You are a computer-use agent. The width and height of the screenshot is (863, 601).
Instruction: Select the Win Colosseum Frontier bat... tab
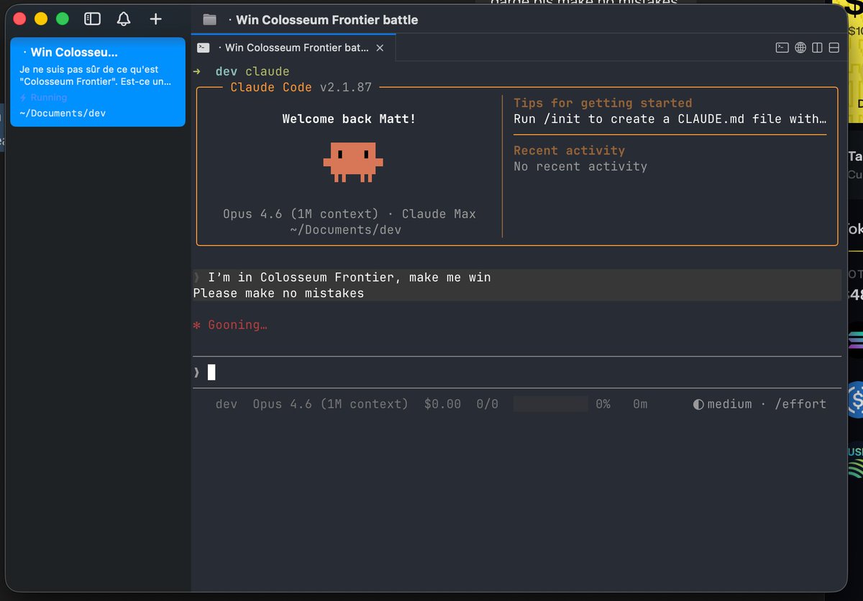[293, 48]
